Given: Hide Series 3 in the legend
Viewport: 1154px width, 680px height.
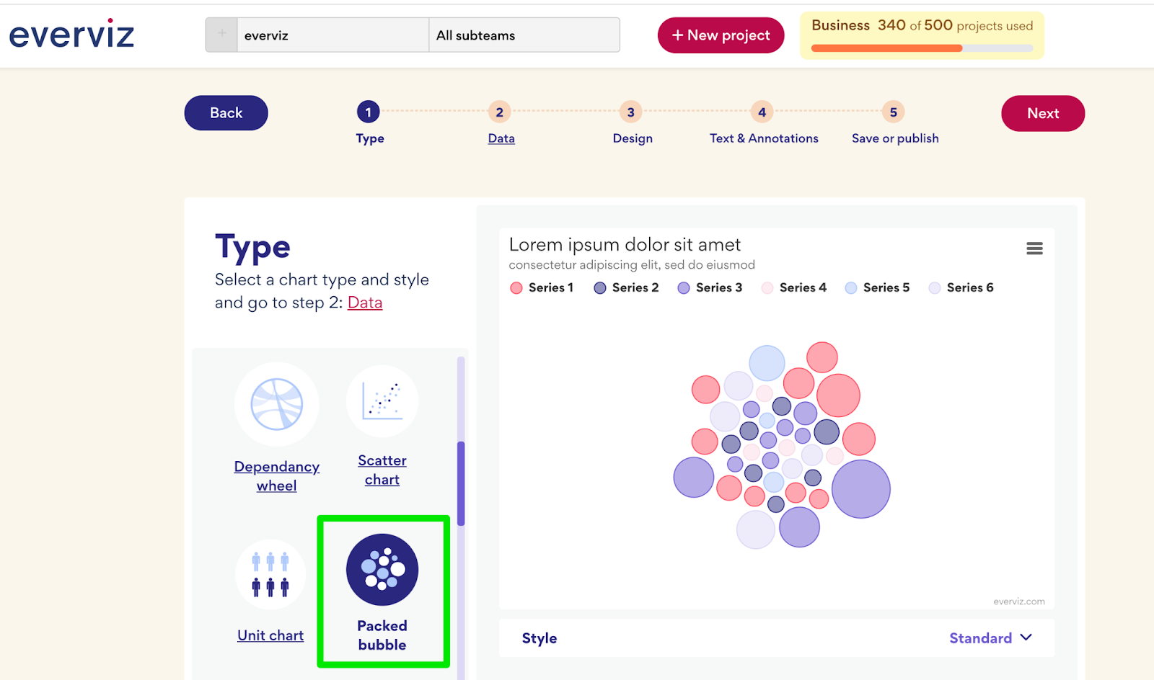Looking at the screenshot, I should [x=710, y=287].
